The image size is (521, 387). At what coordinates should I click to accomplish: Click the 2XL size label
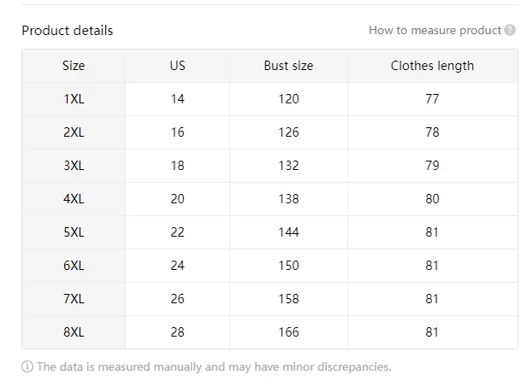click(74, 132)
